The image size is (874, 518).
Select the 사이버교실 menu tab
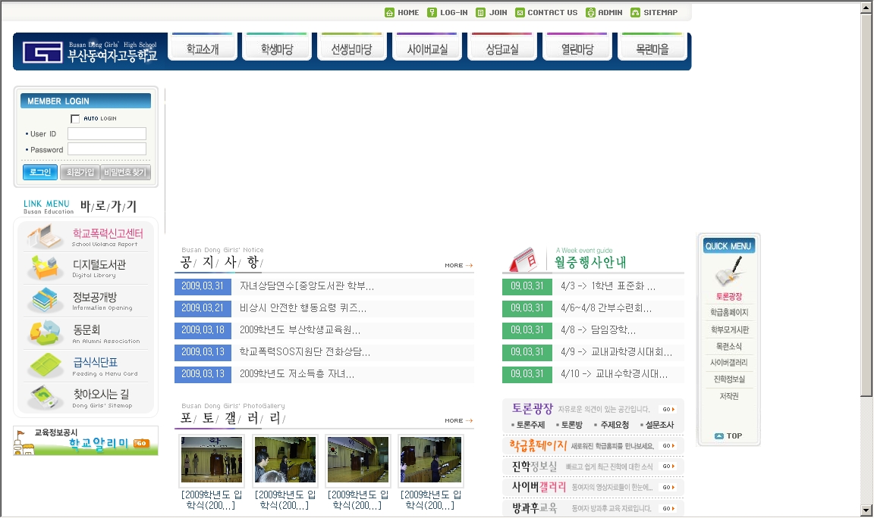tap(427, 50)
